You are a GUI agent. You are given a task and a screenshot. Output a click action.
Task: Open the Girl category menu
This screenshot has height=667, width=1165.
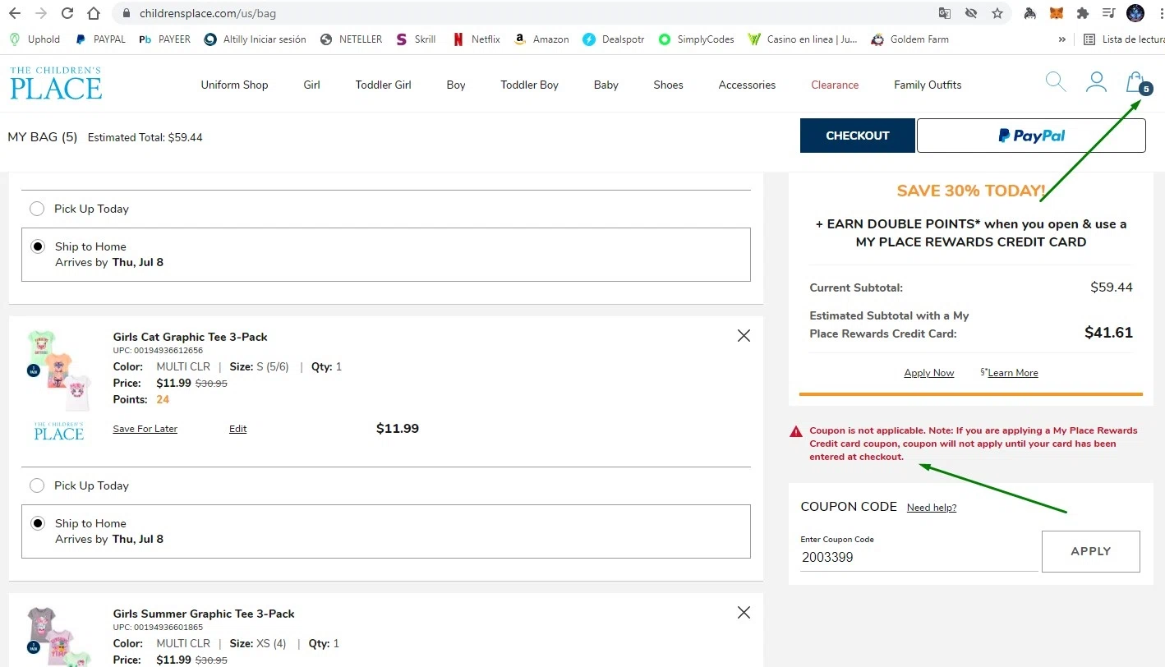pyautogui.click(x=311, y=85)
